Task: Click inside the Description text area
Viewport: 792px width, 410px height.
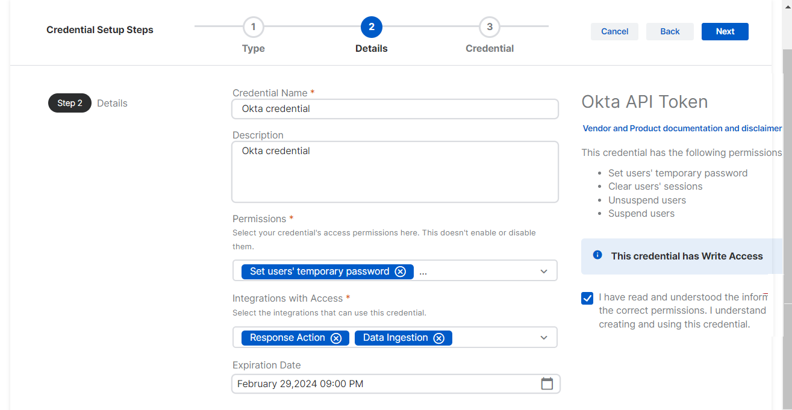Action: click(394, 172)
